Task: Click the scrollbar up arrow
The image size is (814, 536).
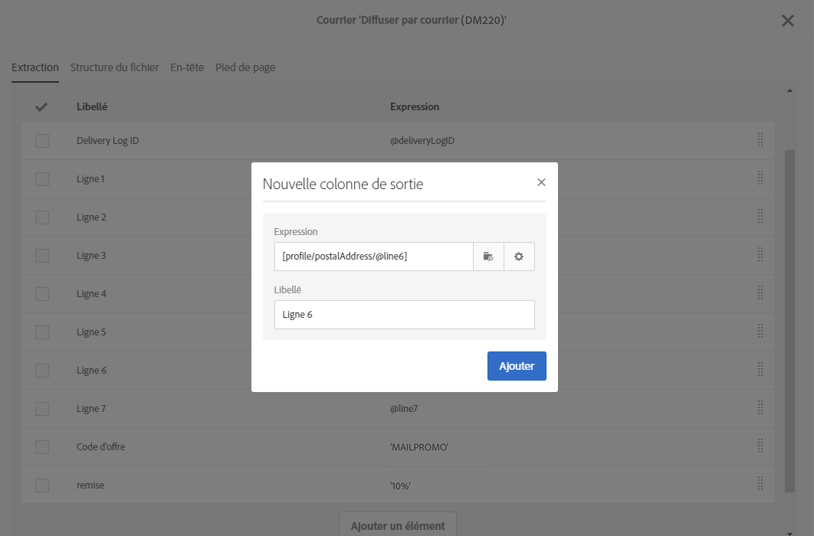Action: click(789, 90)
